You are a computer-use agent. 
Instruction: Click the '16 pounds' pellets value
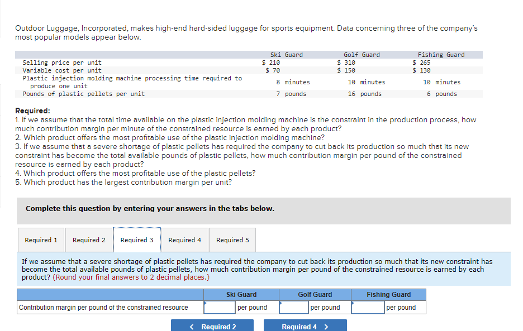[x=364, y=94]
